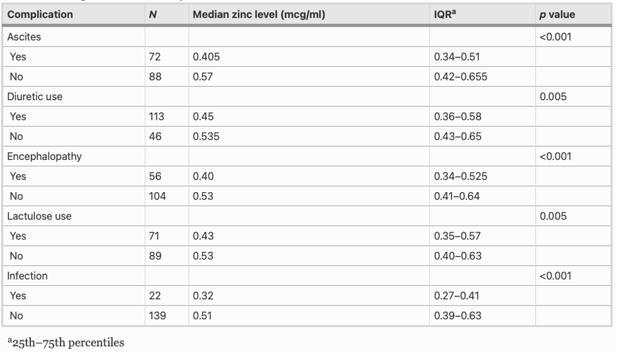
Task: Click the Diuretic use row label
Action: tap(35, 96)
